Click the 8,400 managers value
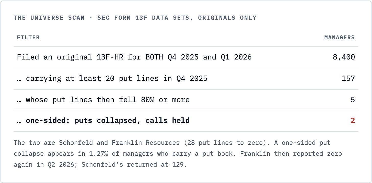 [x=344, y=57]
